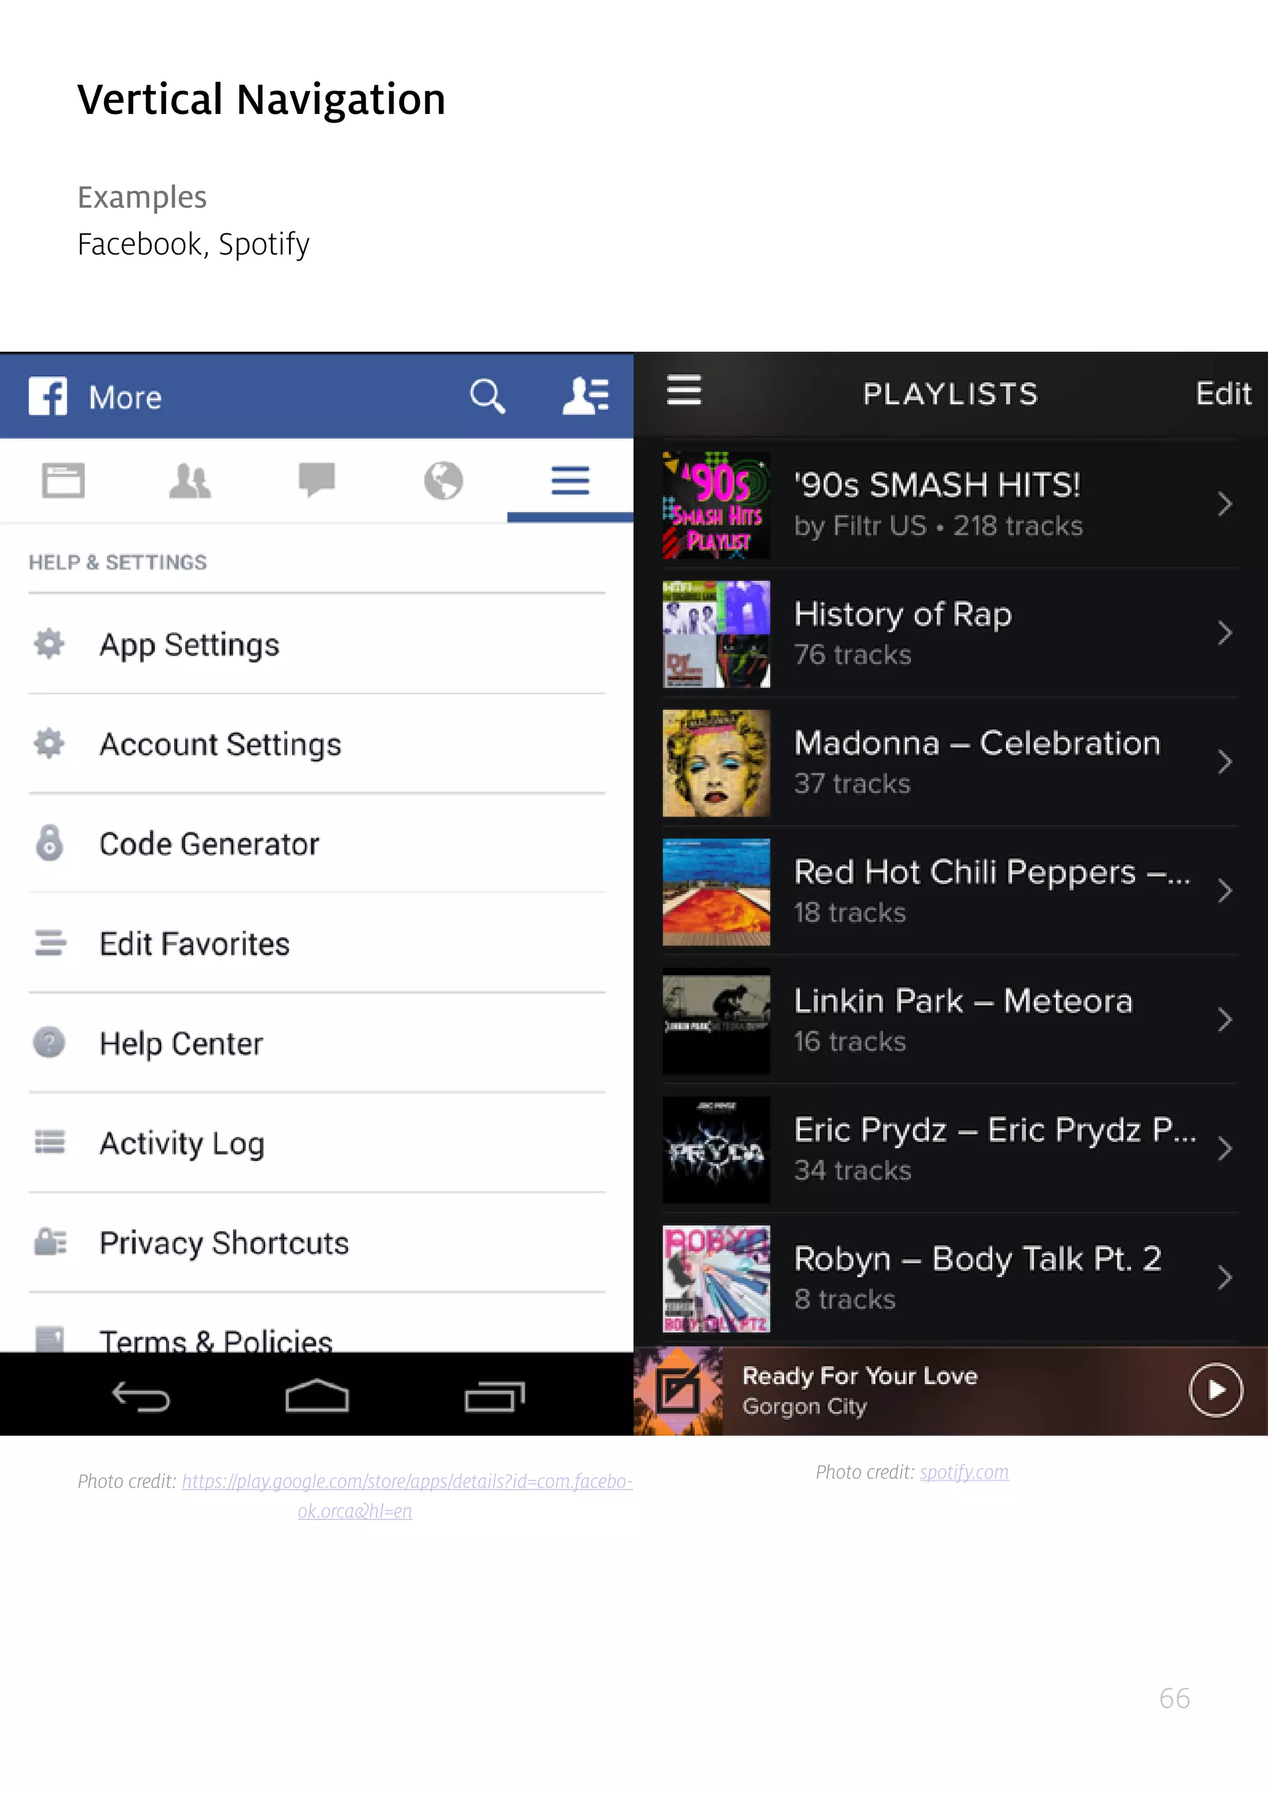This screenshot has width=1268, height=1793.
Task: Open the Spotify hamburger menu
Action: 684,391
